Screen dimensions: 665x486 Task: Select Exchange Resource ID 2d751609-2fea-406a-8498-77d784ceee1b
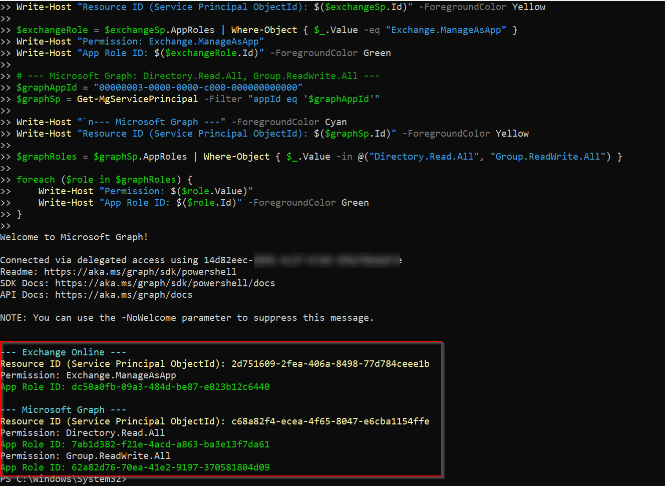tap(330, 364)
